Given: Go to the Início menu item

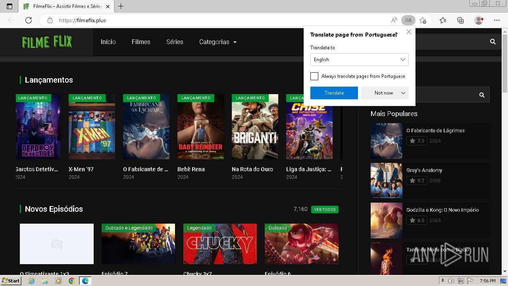Looking at the screenshot, I should (108, 42).
